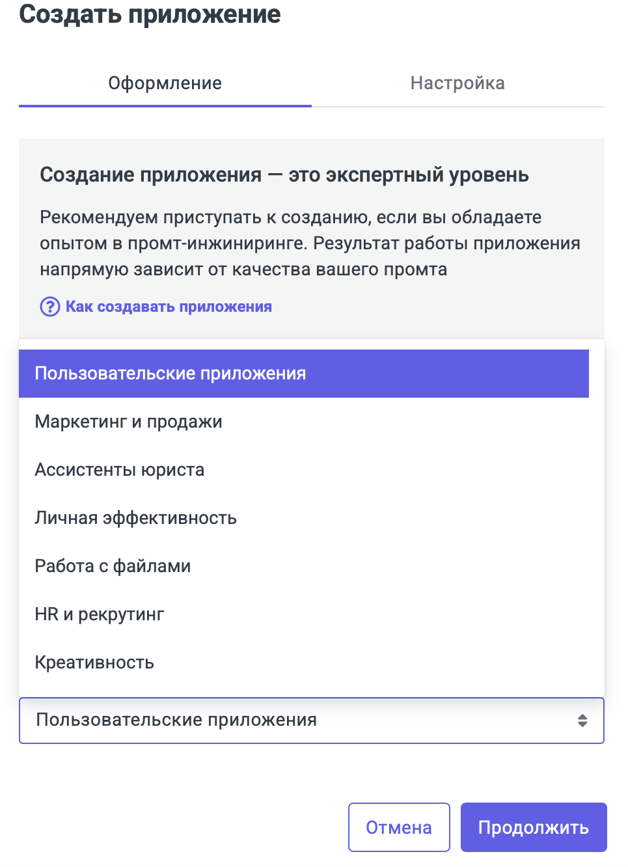Viewport: 628px width, 867px height.
Task: Choose Маркетинг и продажи category
Action: 129,422
